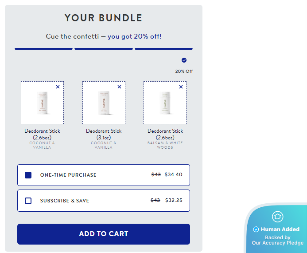Open Balsam & White Woods product image
This screenshot has width=307, height=253.
click(165, 103)
